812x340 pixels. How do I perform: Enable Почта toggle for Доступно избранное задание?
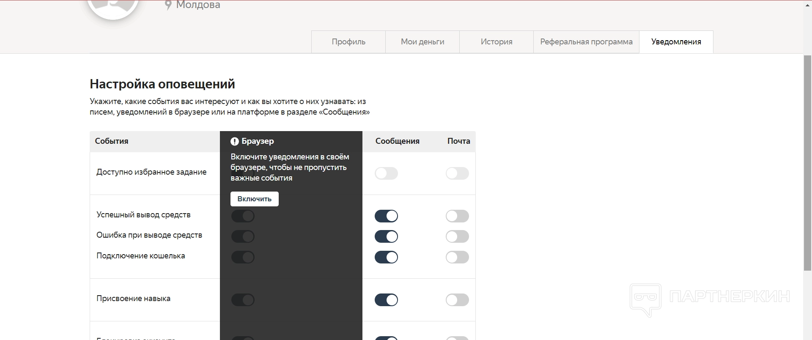coord(457,173)
